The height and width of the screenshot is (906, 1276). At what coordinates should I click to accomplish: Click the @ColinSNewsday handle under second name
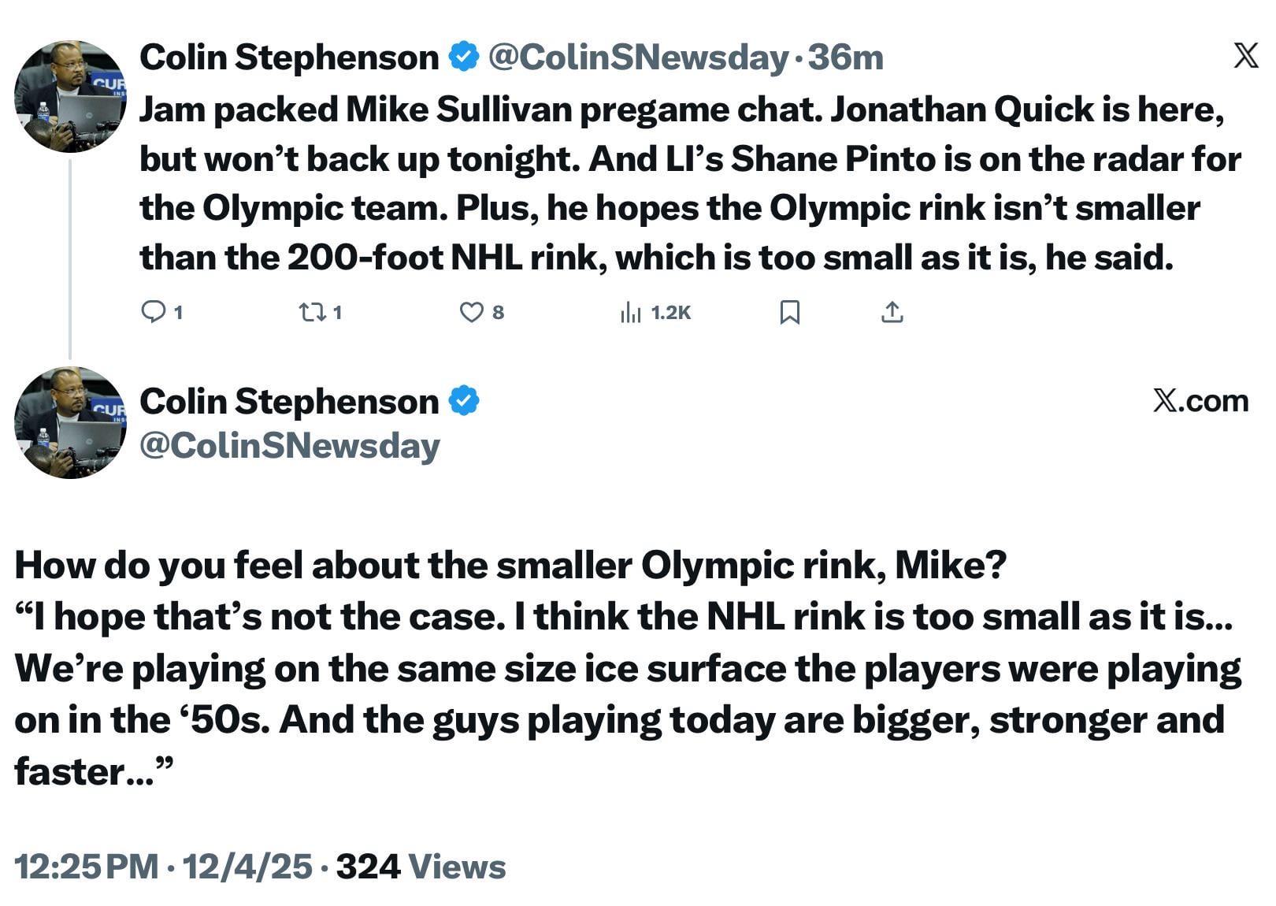coord(289,446)
